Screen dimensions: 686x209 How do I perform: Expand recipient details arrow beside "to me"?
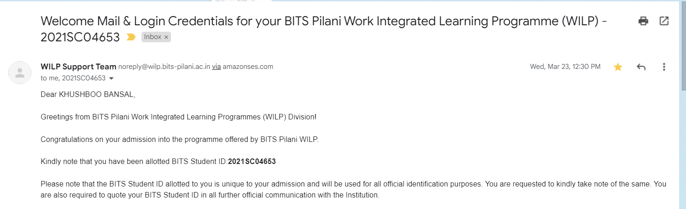click(x=111, y=79)
